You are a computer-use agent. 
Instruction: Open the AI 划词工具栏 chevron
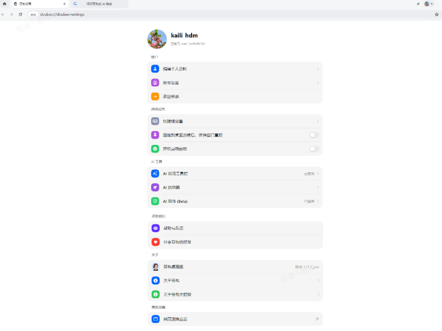(x=318, y=173)
